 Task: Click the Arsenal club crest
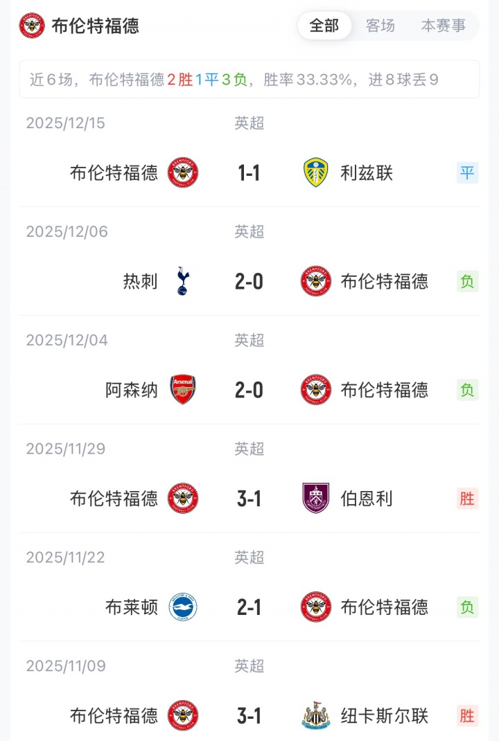[183, 390]
